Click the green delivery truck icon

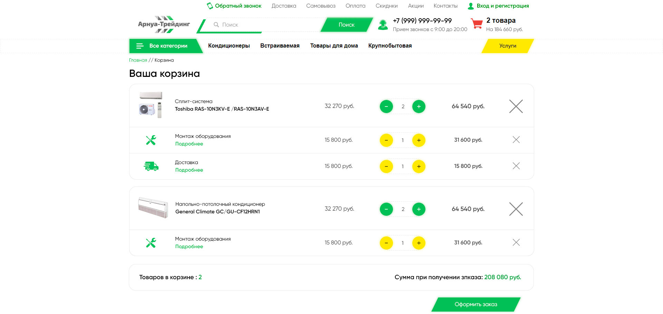151,166
